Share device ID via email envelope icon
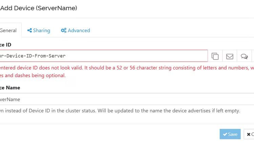254x143 pixels. pos(230,56)
